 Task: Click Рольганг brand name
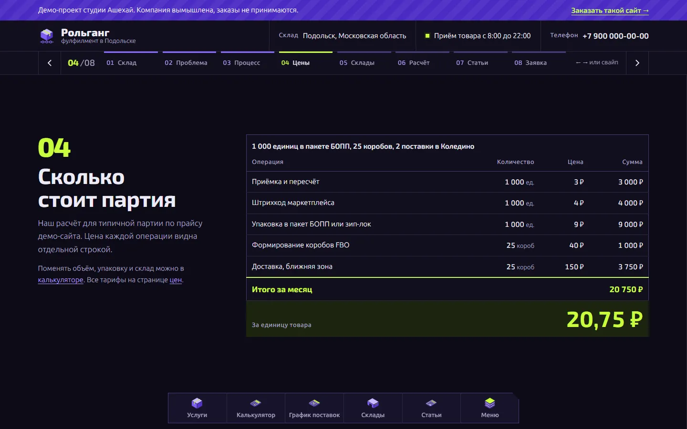(85, 32)
